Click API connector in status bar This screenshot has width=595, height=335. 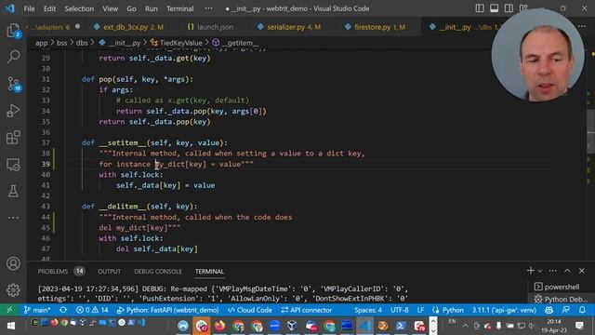(306, 310)
